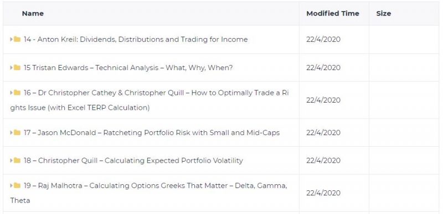Expand the 16 Dr Christopher Cathey folder arrow
The image size is (443, 214).
pyautogui.click(x=11, y=92)
